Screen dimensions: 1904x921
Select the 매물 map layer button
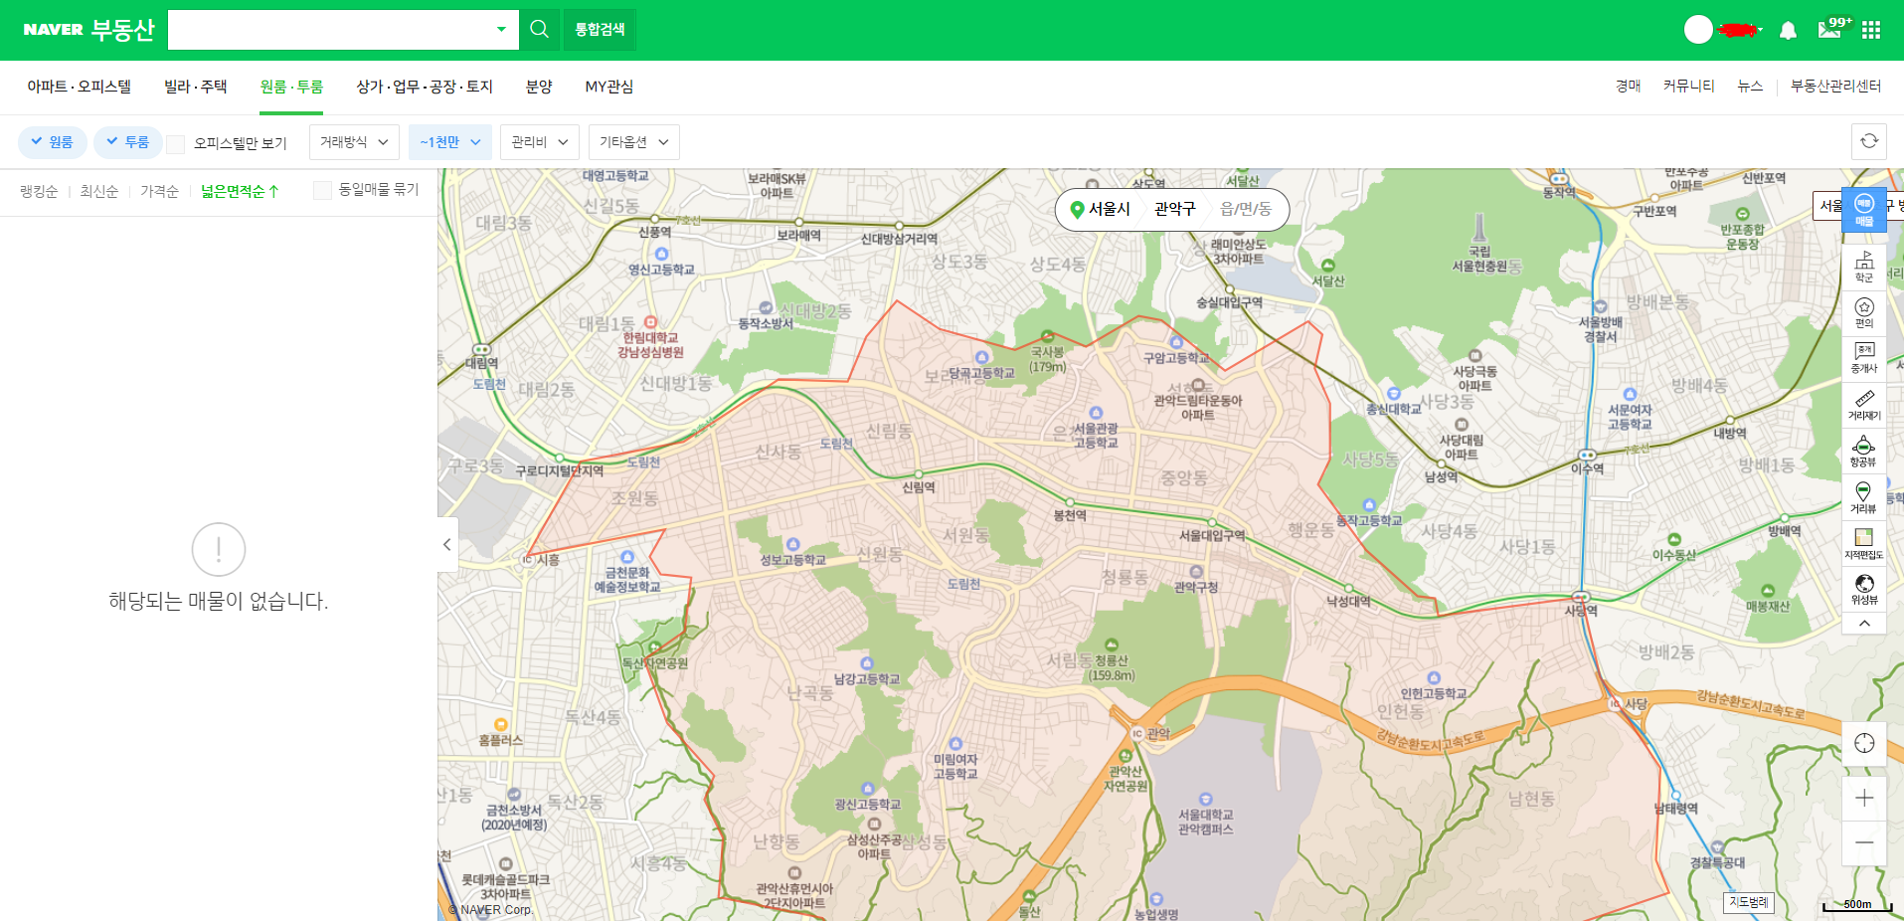(x=1864, y=210)
